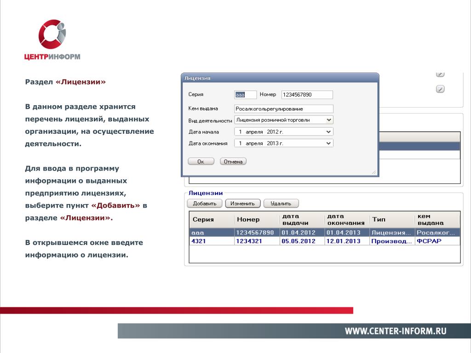Click the CentrInform logo
This screenshot has height=353, width=471.
point(52,40)
